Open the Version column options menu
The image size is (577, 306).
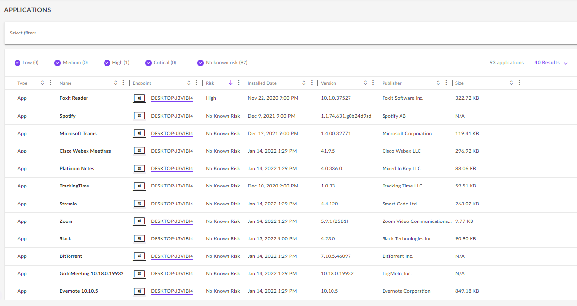coord(373,83)
